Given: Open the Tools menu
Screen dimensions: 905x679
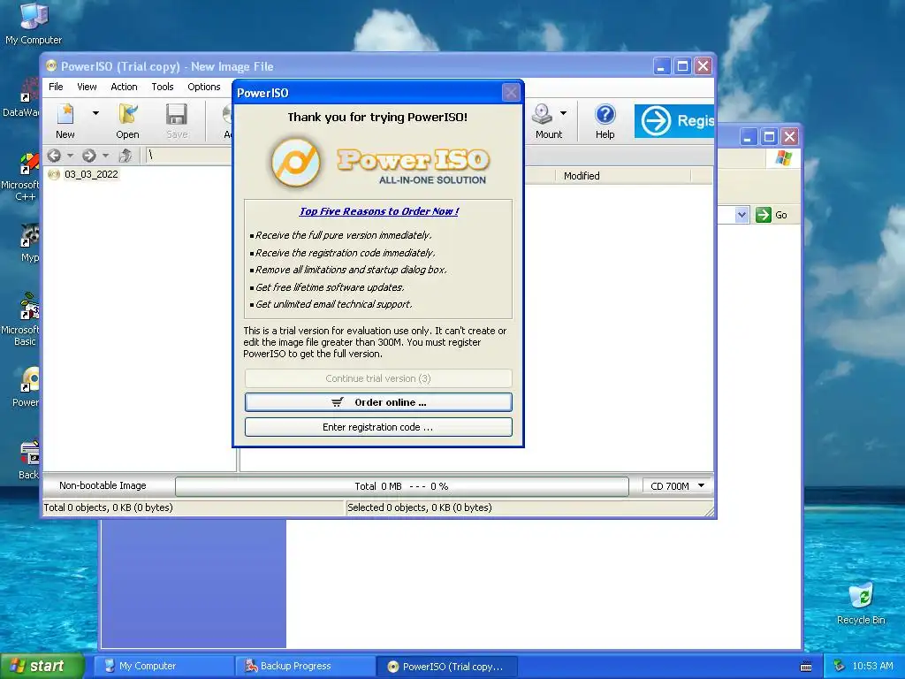Looking at the screenshot, I should pyautogui.click(x=163, y=87).
